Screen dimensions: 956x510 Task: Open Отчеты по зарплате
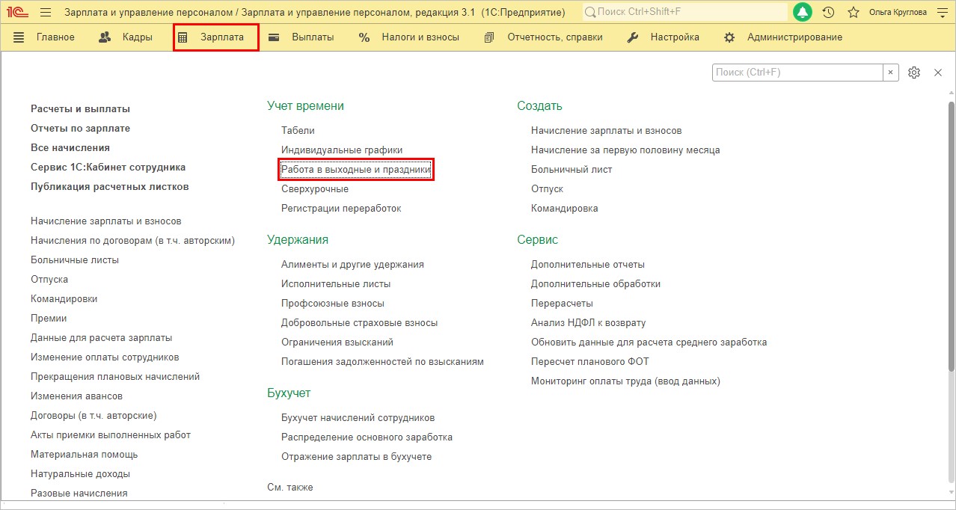80,128
